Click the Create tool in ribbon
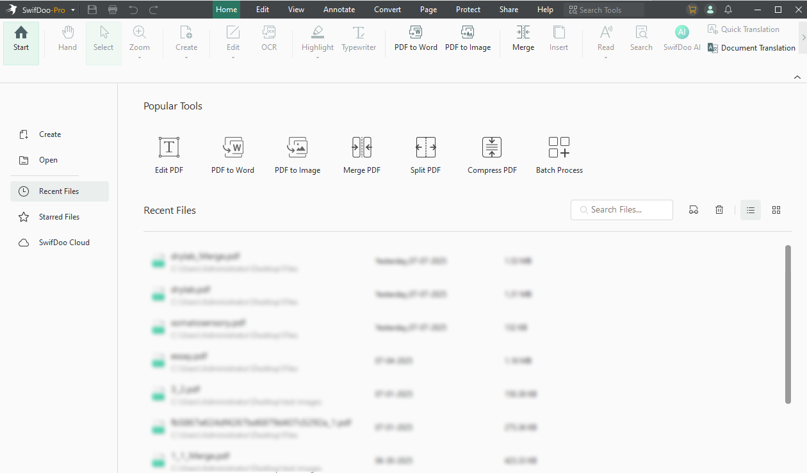This screenshot has height=473, width=807. 186,38
